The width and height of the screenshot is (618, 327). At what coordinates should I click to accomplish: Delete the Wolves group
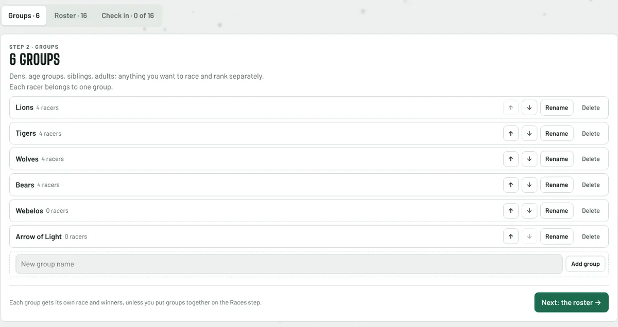point(591,159)
